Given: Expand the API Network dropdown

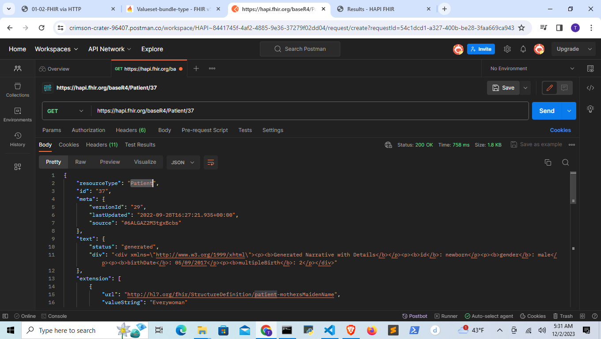Looking at the screenshot, I should click(x=110, y=49).
